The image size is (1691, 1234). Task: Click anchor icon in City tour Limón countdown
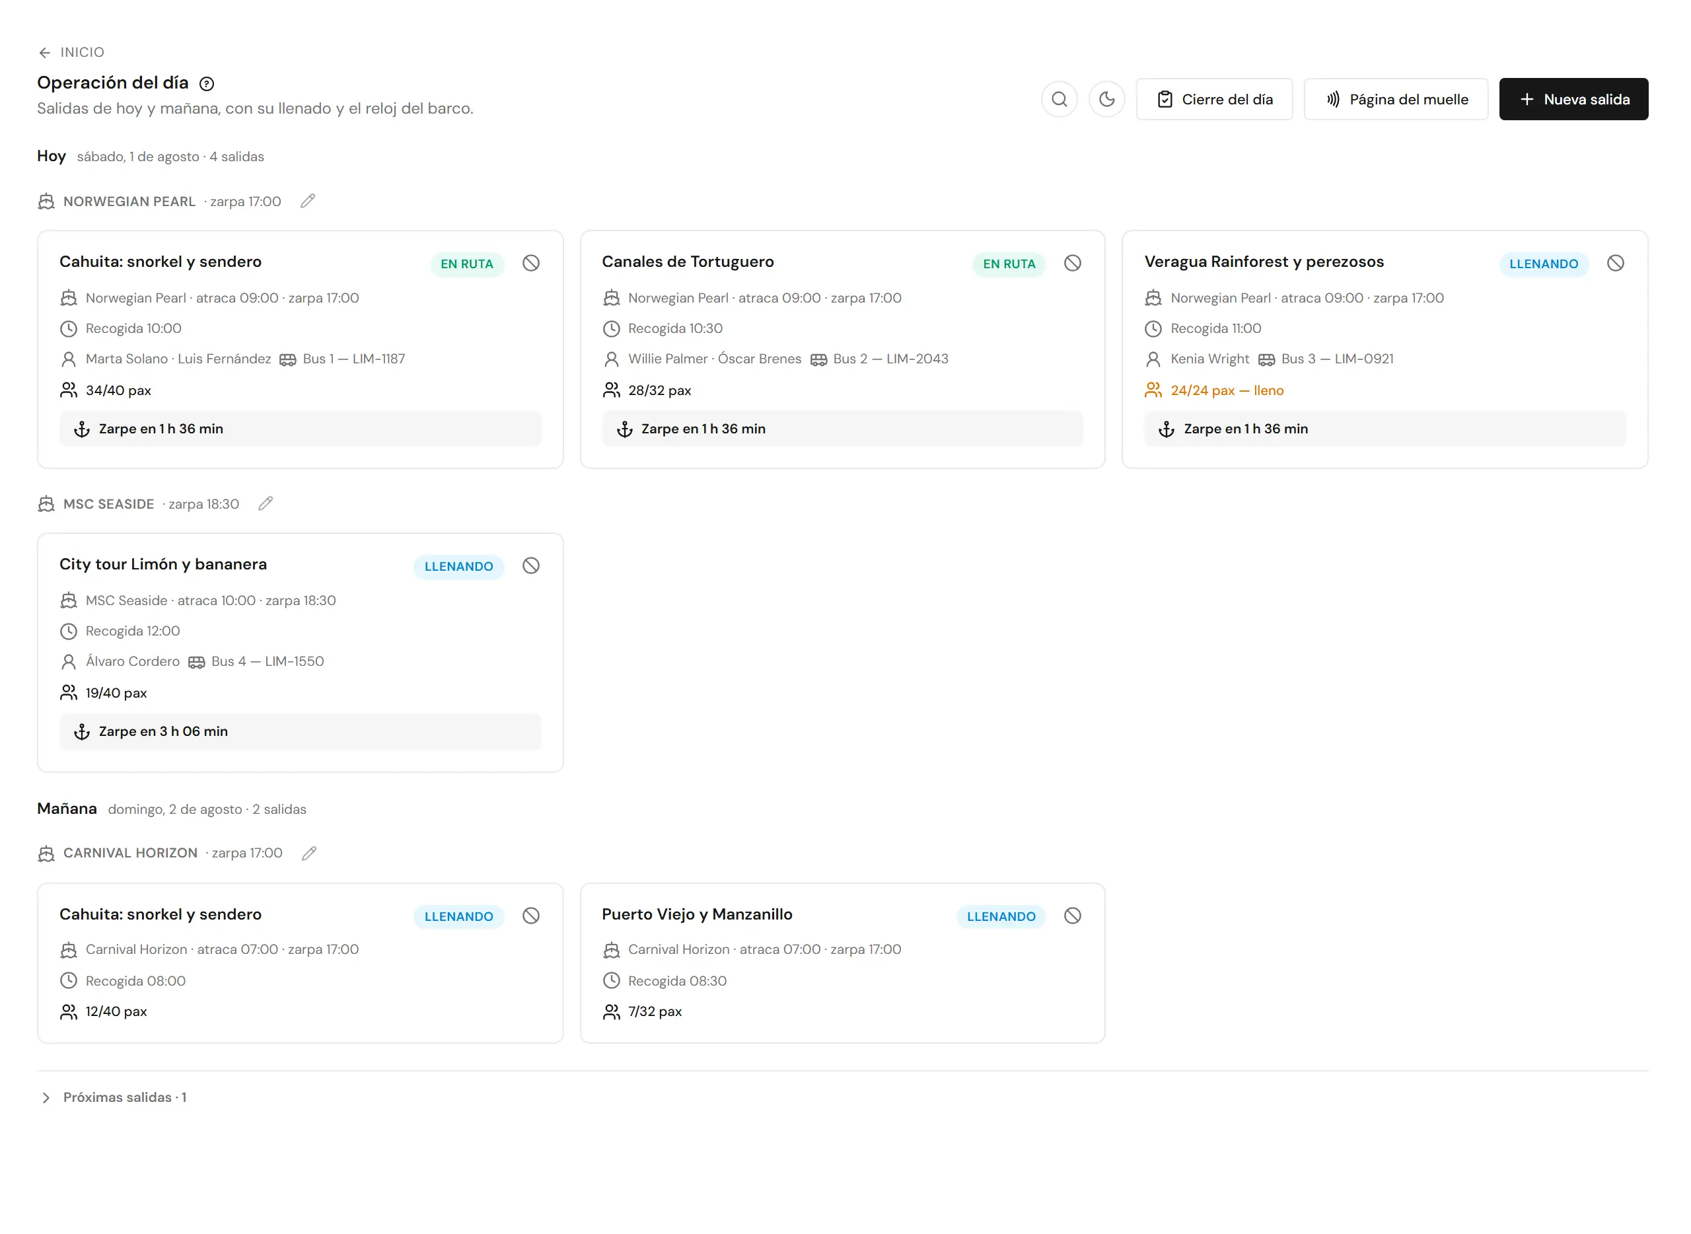(81, 732)
